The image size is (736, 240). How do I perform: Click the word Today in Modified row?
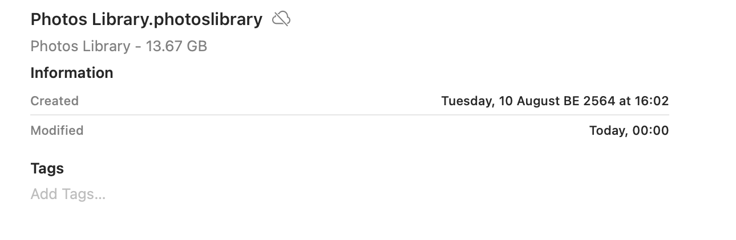(x=608, y=131)
